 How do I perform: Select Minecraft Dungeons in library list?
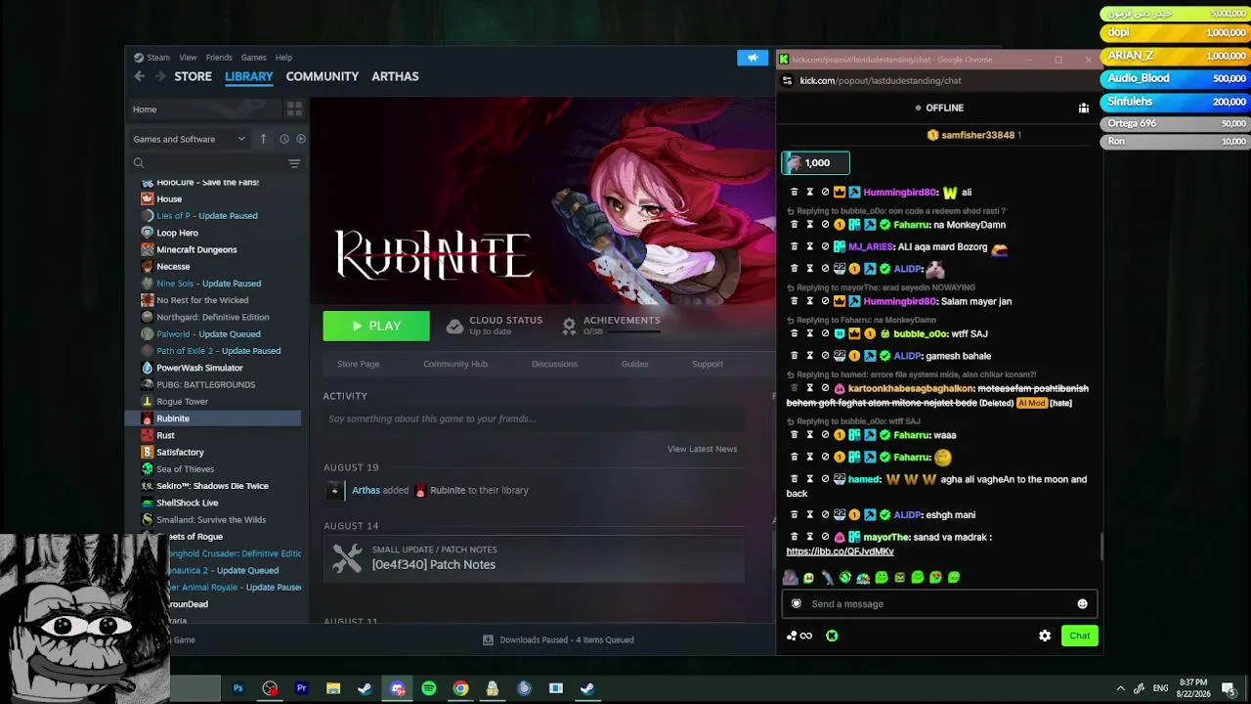tap(196, 249)
